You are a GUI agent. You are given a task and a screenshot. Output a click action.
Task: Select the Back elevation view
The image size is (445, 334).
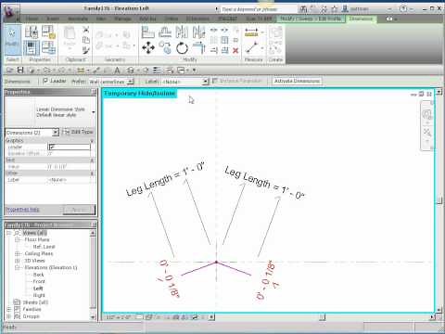click(38, 275)
